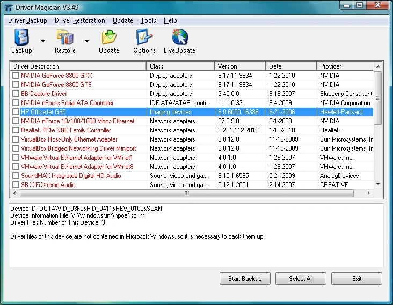Open the Tools menu
This screenshot has height=305, width=393.
(x=148, y=20)
